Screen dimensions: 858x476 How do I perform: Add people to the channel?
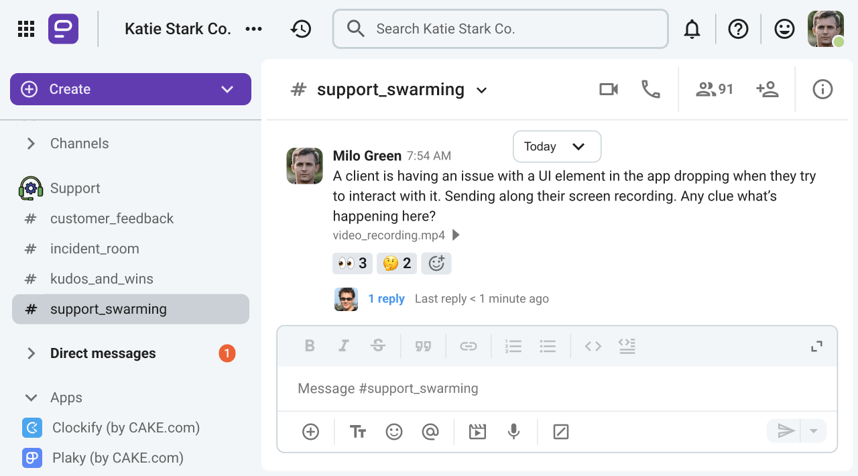(x=768, y=88)
